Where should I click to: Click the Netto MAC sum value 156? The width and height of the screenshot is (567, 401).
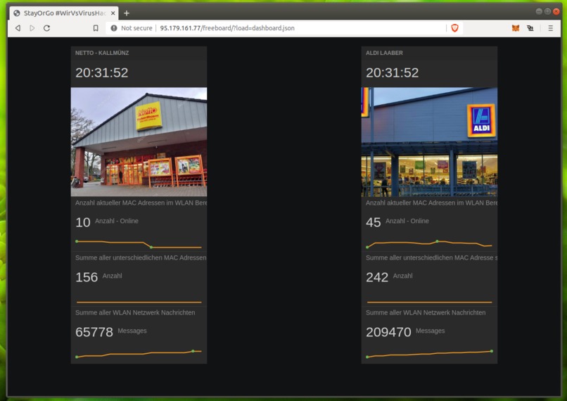(87, 277)
